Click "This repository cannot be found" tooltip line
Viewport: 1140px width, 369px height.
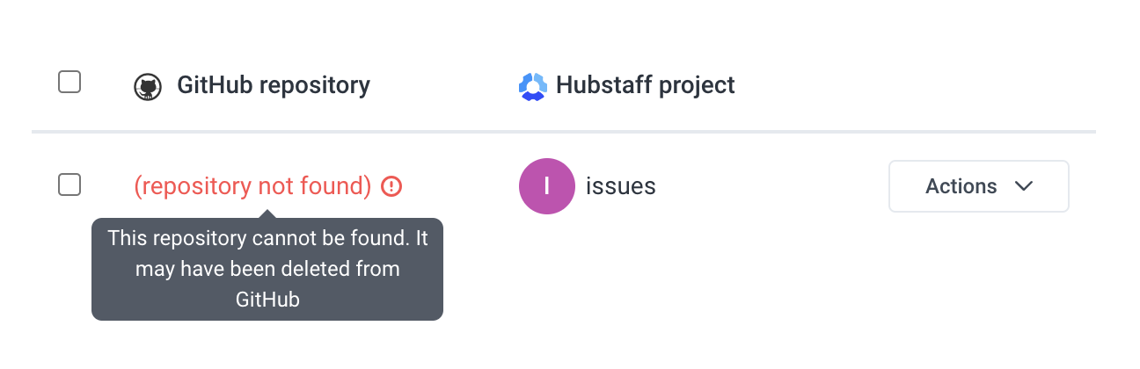[x=257, y=238]
